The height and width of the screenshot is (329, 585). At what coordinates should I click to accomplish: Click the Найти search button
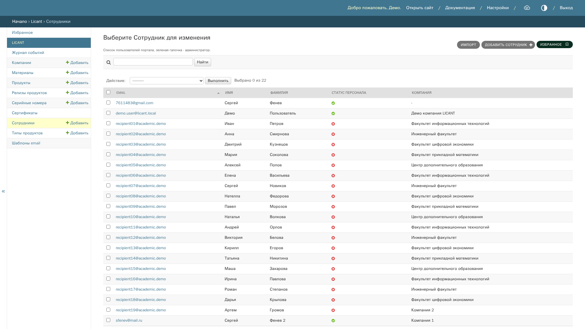tap(202, 62)
